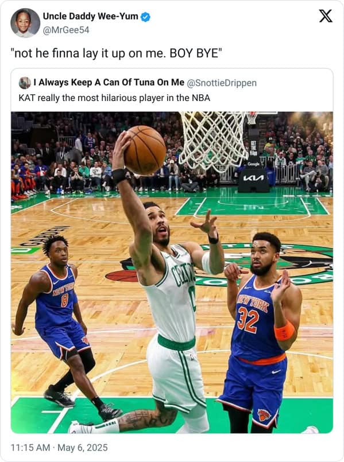This screenshot has height=462, width=344.
Task: Click the Knicks logo on number 32's shorts
Action: pyautogui.click(x=264, y=415)
